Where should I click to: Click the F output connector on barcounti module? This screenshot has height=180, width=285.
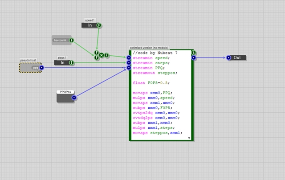pyautogui.click(x=70, y=41)
